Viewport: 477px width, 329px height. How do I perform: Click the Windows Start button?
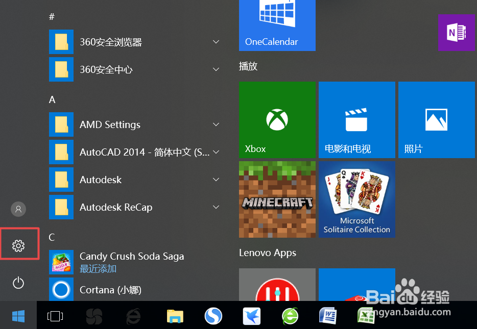[18, 316]
